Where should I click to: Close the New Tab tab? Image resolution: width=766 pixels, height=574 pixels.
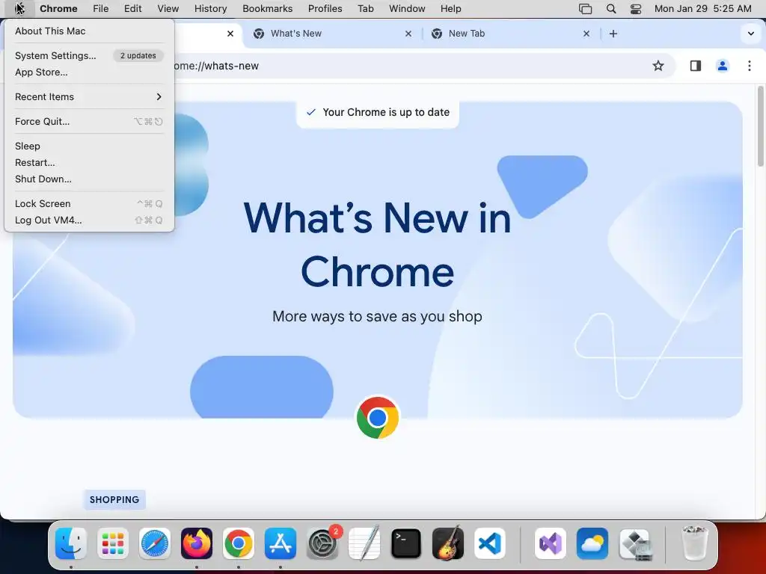click(586, 34)
